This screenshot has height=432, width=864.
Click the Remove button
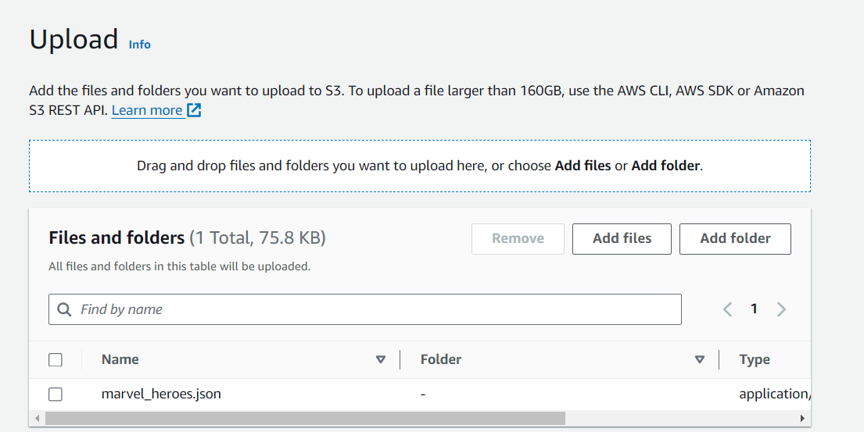(518, 239)
